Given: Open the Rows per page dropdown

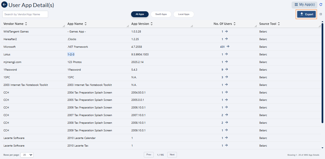Looking at the screenshot, I should (27, 155).
